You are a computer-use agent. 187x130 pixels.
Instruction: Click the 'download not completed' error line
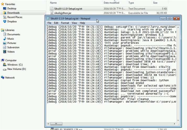111,91
